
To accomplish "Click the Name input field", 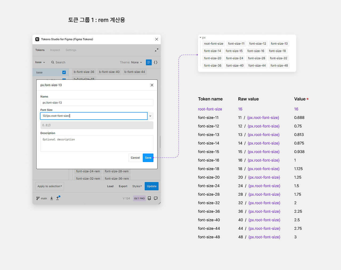I will (x=97, y=103).
